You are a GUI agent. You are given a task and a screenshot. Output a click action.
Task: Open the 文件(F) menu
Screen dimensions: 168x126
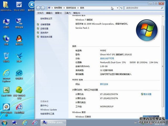[40, 13]
